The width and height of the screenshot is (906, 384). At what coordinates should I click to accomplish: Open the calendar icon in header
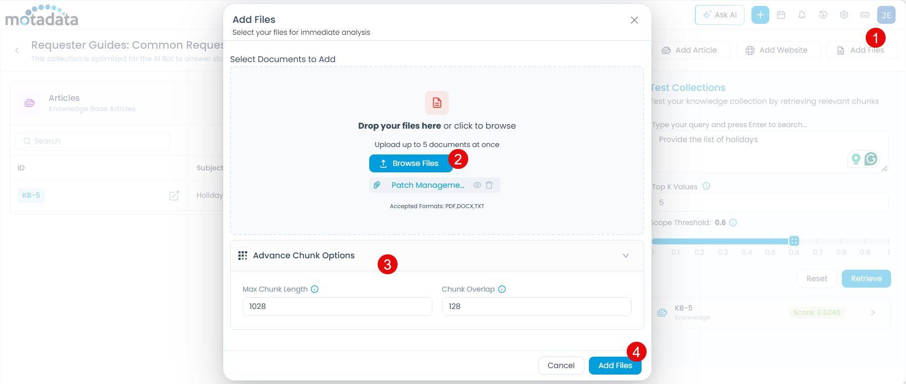[781, 15]
